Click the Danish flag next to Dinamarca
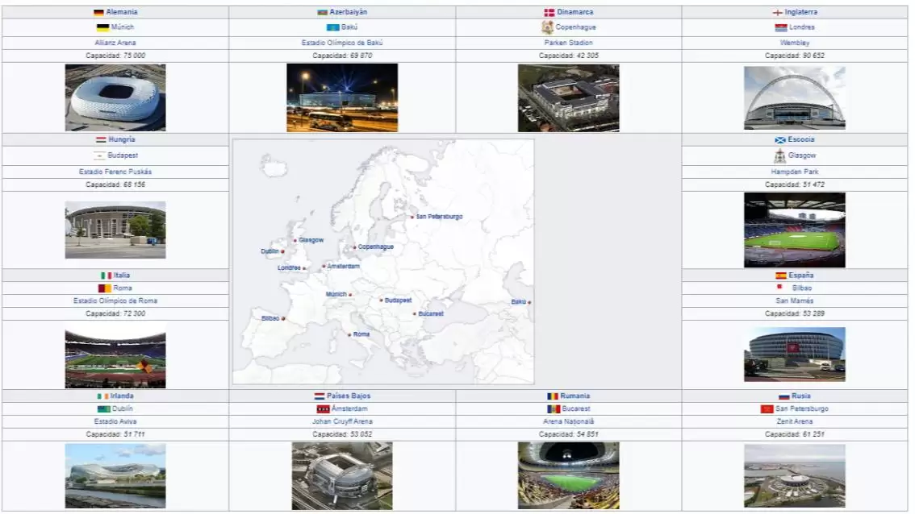 549,13
